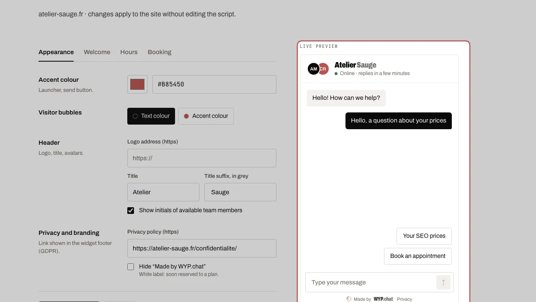Open the Welcome tab
536x302 pixels.
click(x=97, y=52)
